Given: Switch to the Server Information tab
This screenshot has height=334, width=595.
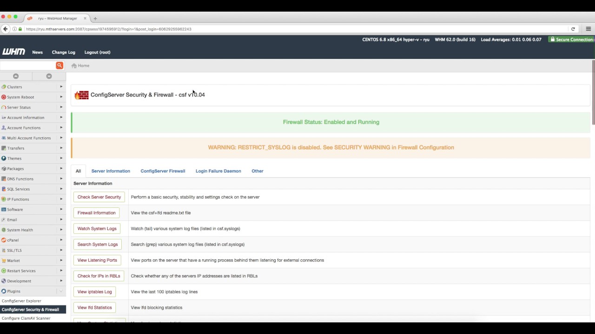Looking at the screenshot, I should [x=111, y=171].
